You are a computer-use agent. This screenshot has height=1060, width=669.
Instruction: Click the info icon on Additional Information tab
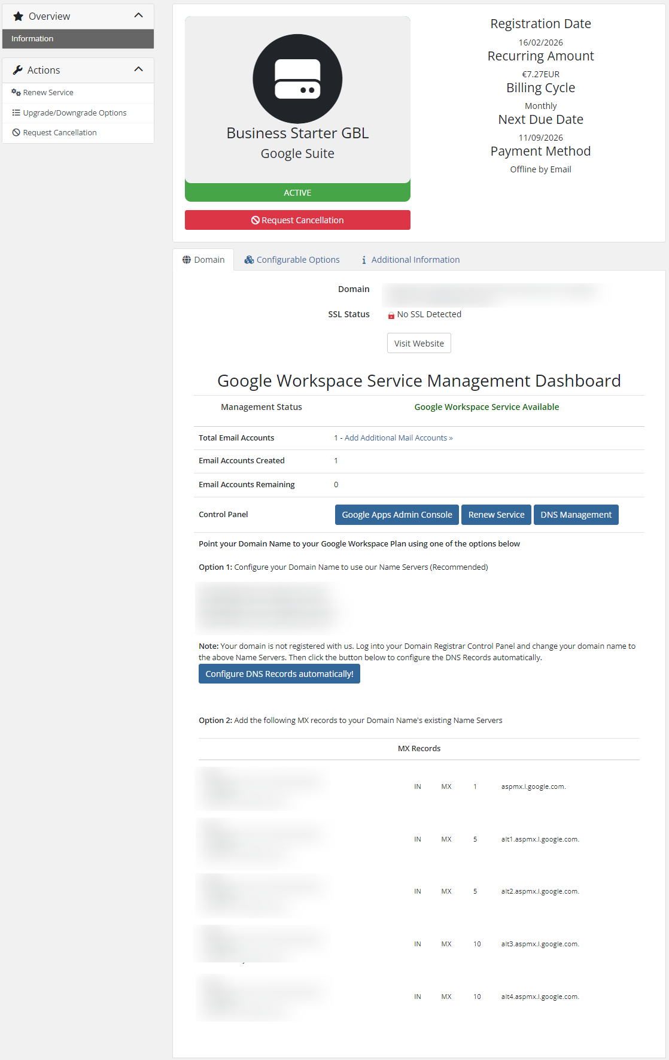(364, 260)
